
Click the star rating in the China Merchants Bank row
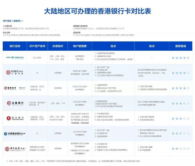(181, 88)
